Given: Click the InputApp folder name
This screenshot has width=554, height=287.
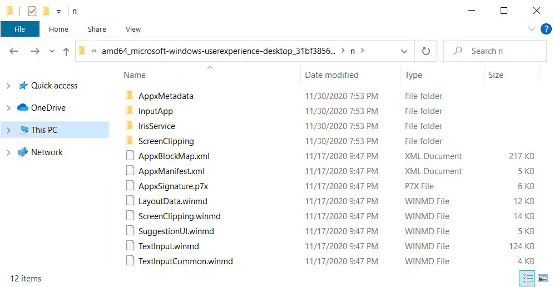Looking at the screenshot, I should [x=155, y=111].
